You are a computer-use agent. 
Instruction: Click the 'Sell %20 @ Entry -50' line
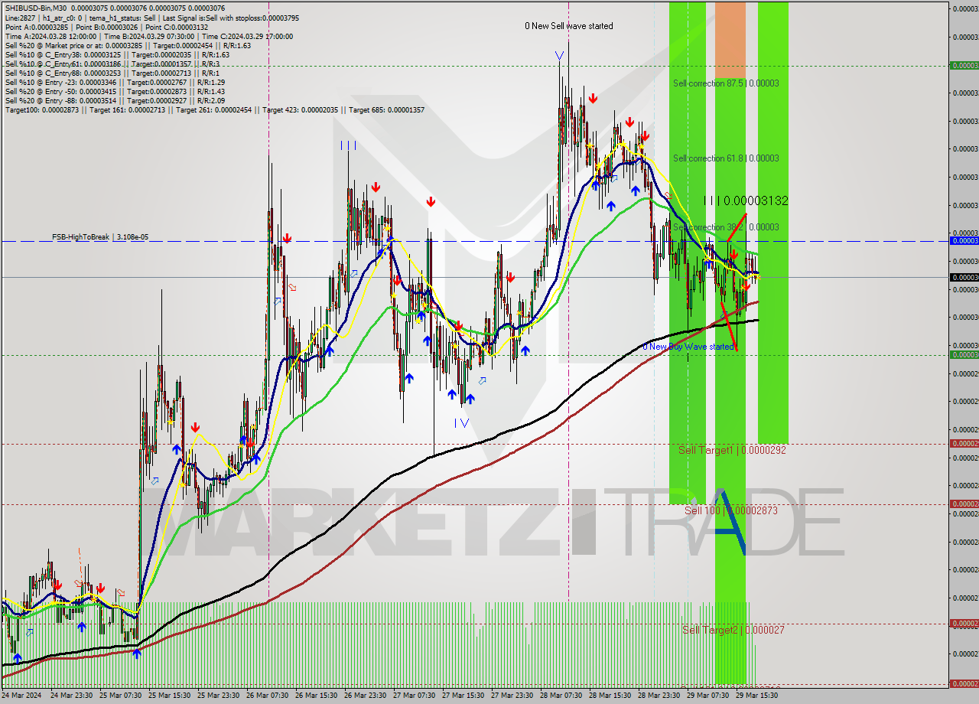point(115,91)
